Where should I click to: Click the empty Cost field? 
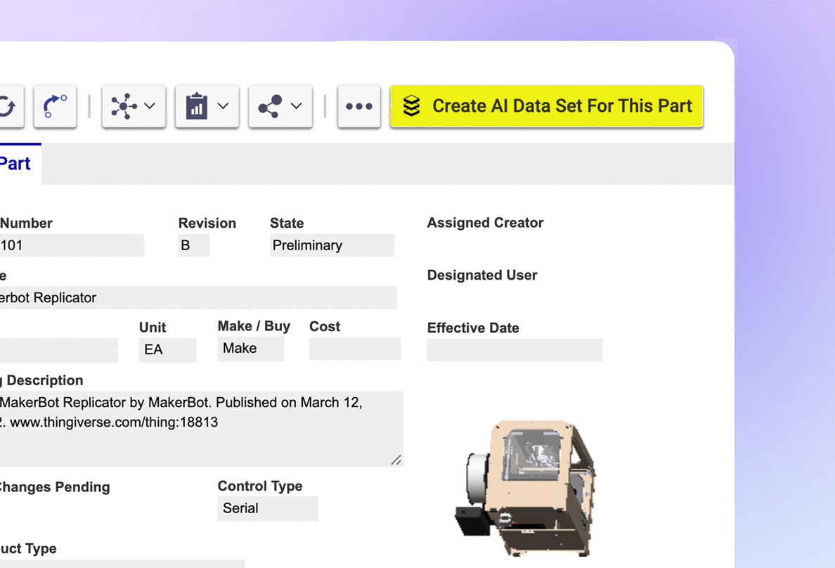[355, 349]
